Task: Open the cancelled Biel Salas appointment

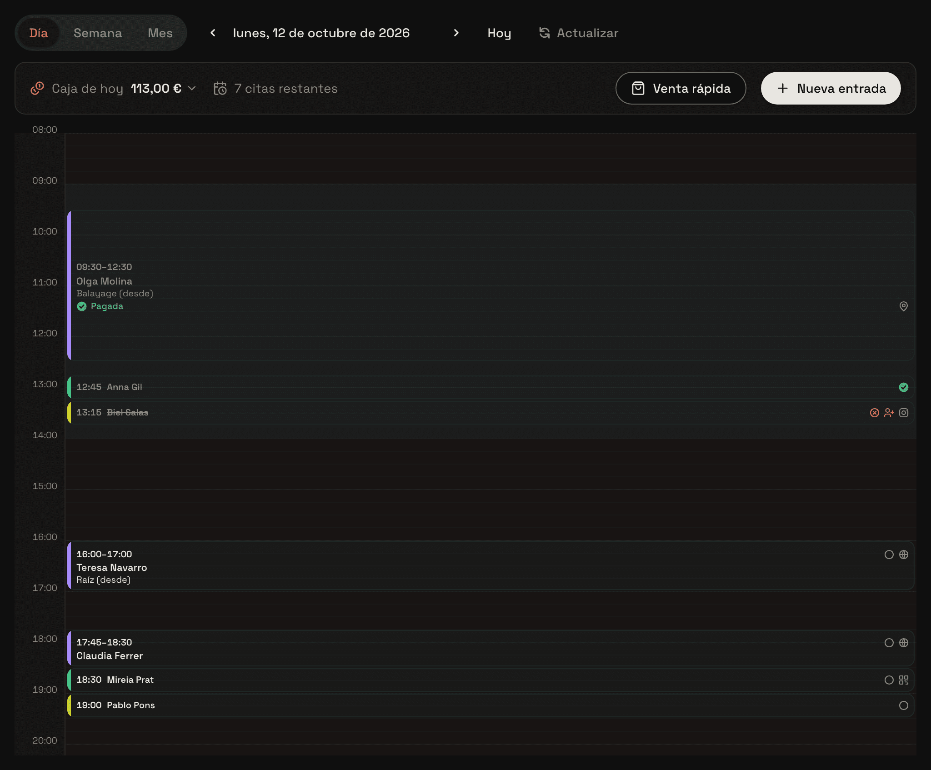Action: pos(491,413)
